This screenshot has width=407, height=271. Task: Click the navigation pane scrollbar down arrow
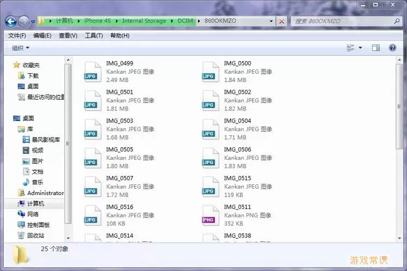click(x=68, y=238)
